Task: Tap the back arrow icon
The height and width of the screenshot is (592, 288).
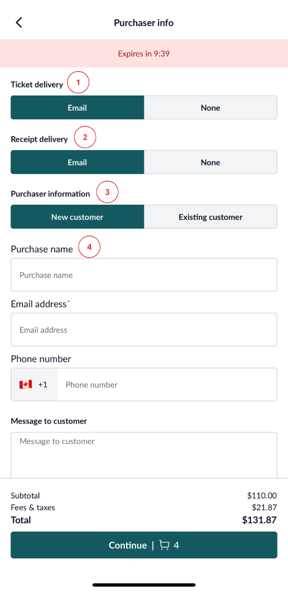Action: [19, 22]
